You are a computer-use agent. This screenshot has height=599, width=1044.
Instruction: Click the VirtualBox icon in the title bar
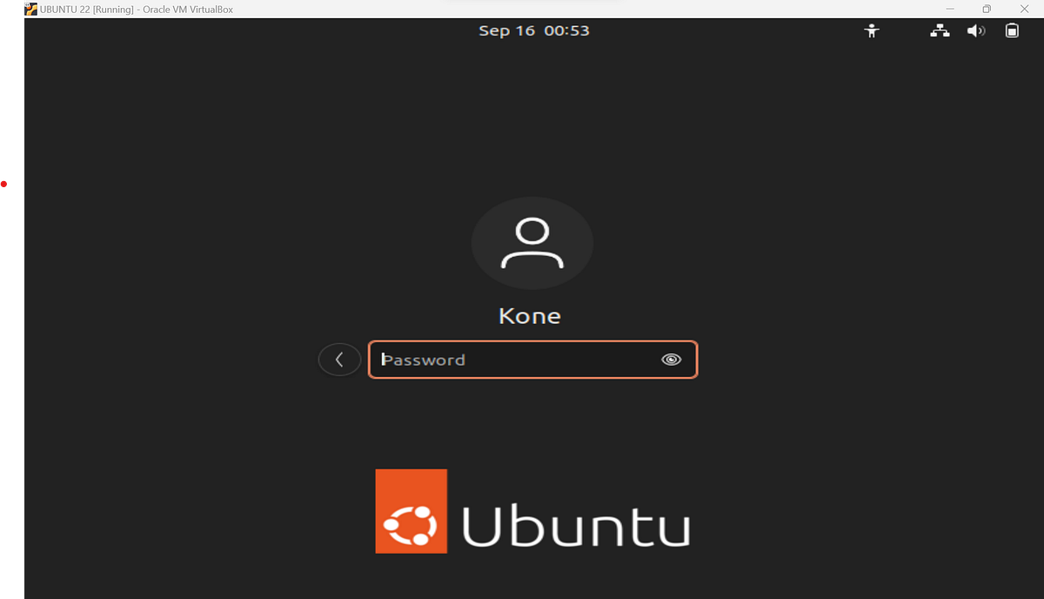pos(30,9)
